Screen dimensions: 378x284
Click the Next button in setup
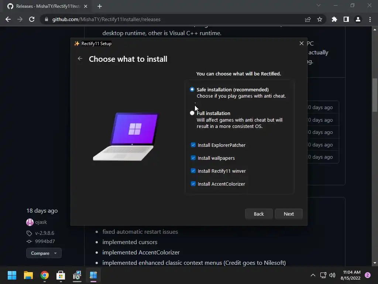pos(289,214)
